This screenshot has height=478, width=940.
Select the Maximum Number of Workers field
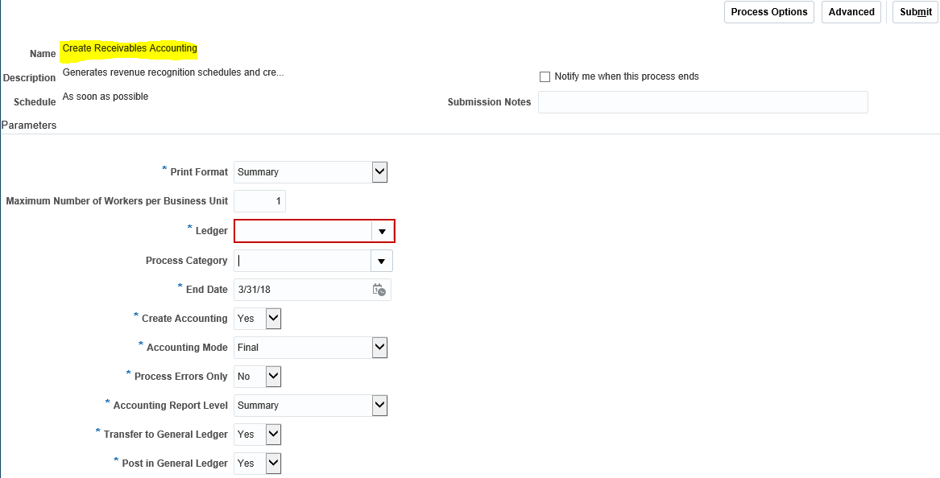point(259,200)
